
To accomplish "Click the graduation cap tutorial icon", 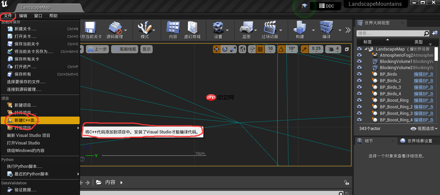I will 304,6.
